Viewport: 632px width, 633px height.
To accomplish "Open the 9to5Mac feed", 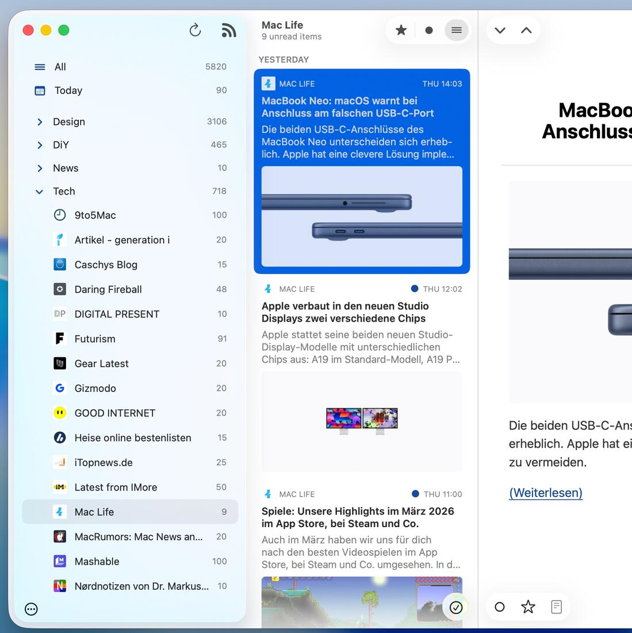I will coord(131,215).
